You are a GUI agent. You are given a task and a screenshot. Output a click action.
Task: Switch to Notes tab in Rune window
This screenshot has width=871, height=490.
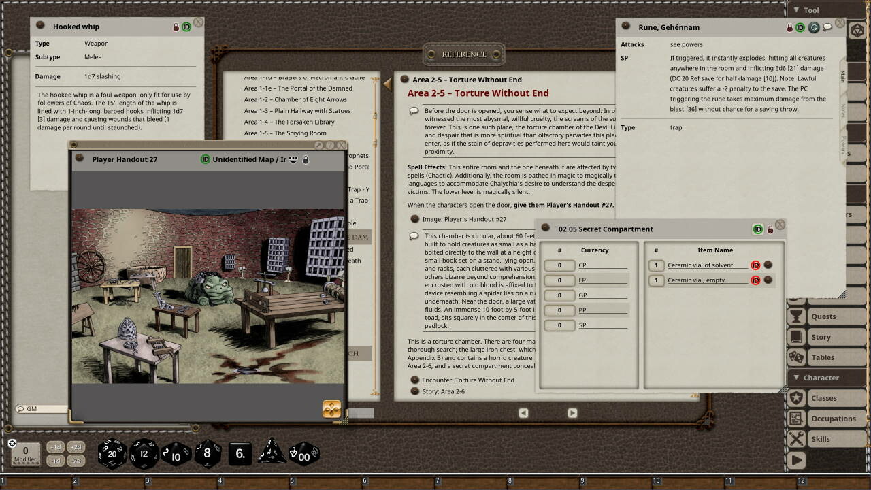click(842, 109)
